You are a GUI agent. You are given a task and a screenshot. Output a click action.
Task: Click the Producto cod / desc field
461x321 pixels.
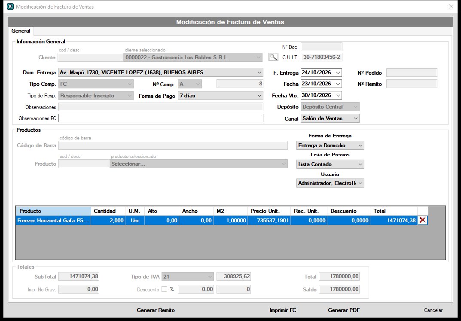pyautogui.click(x=84, y=164)
